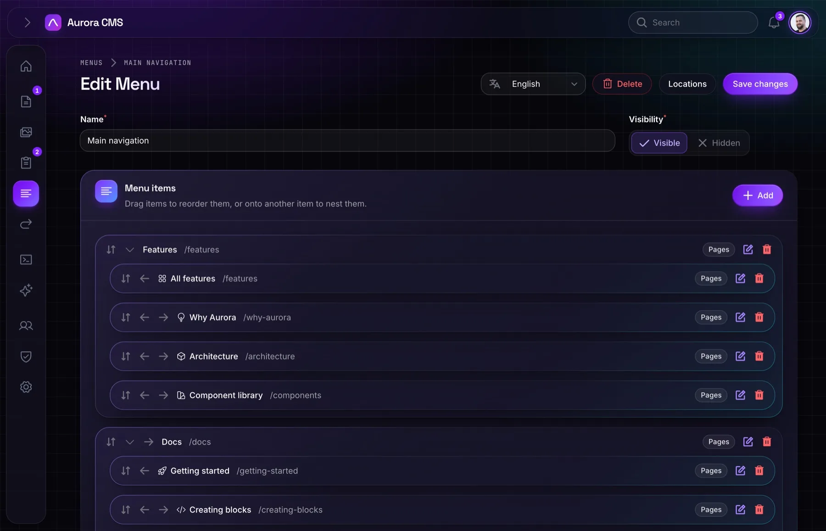Open the Home dashboard sidebar icon

point(26,66)
